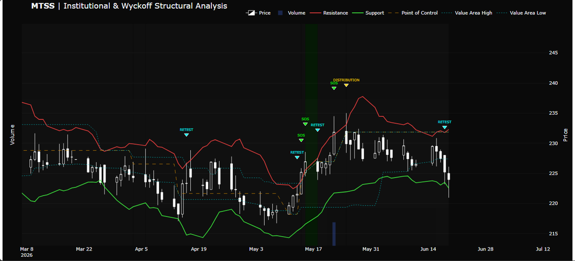
Task: Click the vertical 'Price' axis title
Action: (x=566, y=135)
